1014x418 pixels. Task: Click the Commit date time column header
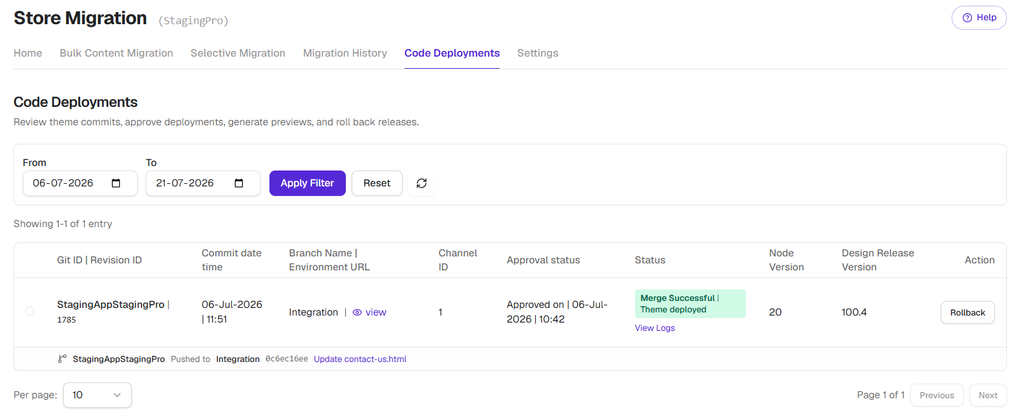click(x=232, y=260)
